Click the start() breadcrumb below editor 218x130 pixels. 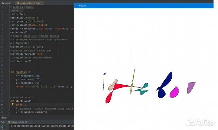pyautogui.click(x=4, y=118)
